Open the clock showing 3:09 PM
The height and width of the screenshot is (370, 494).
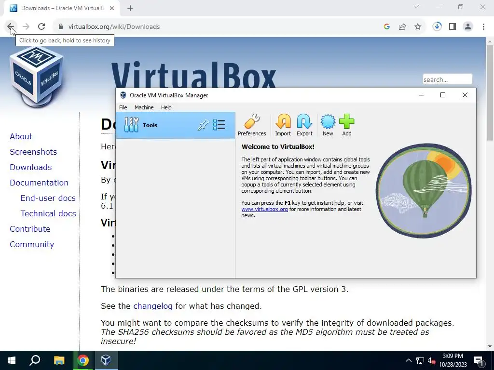click(453, 360)
